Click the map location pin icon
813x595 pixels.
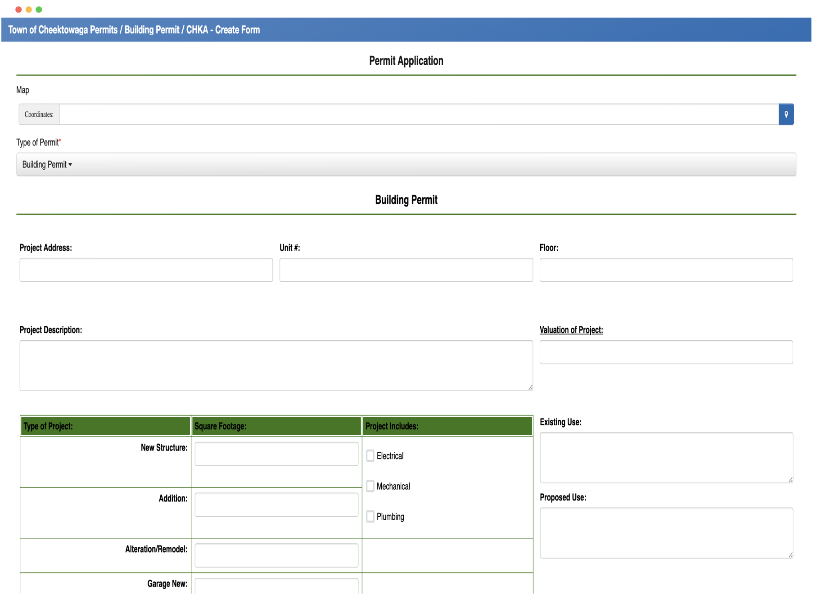tap(786, 114)
